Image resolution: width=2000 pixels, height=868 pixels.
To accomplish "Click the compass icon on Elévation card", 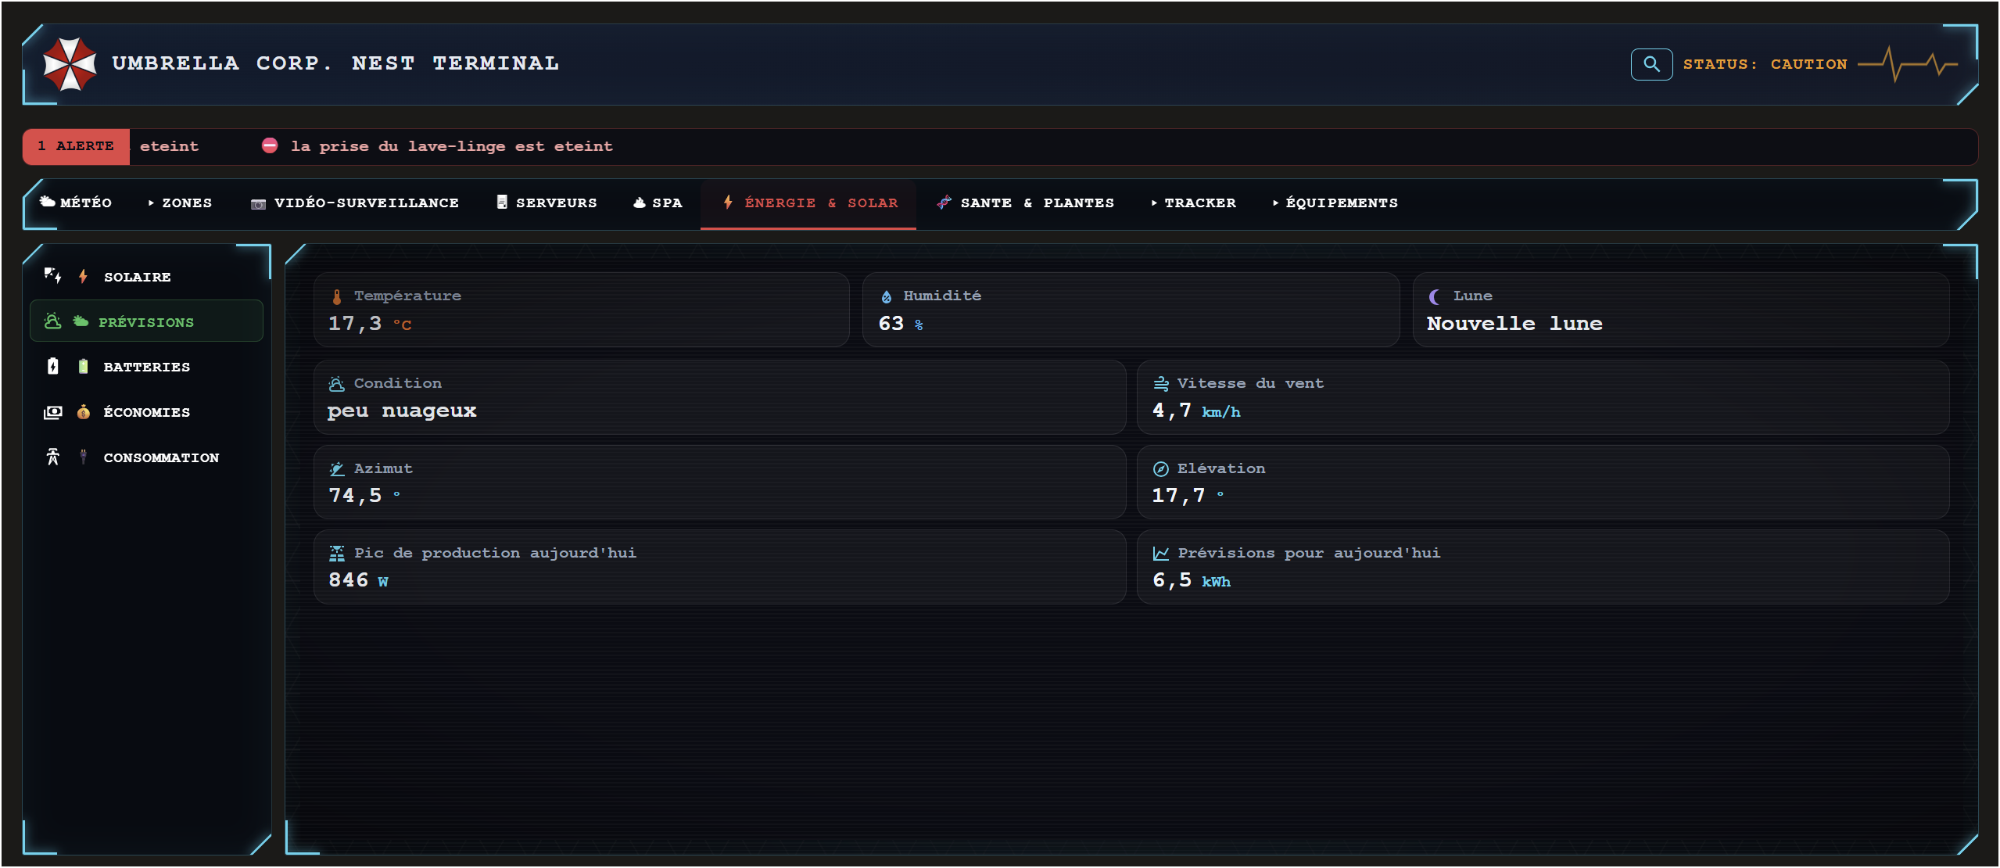I will [1161, 469].
